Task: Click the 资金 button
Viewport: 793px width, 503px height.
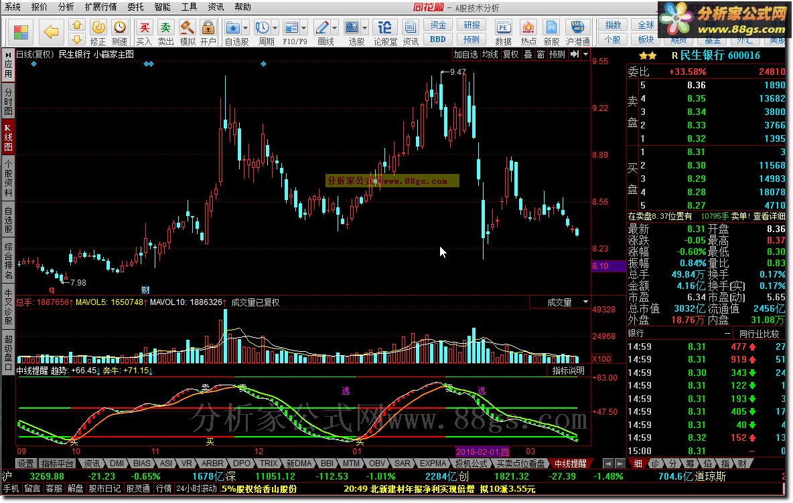Action: click(438, 25)
